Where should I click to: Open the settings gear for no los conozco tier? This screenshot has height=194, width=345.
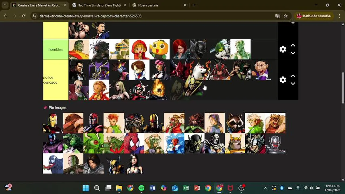click(x=283, y=80)
